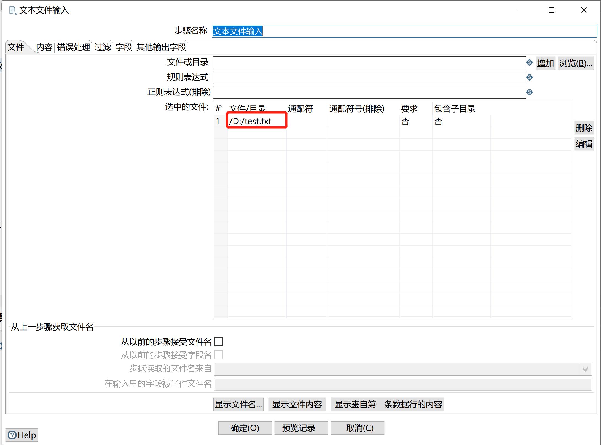
Task: Confirm with 确定(O) button
Action: point(245,428)
